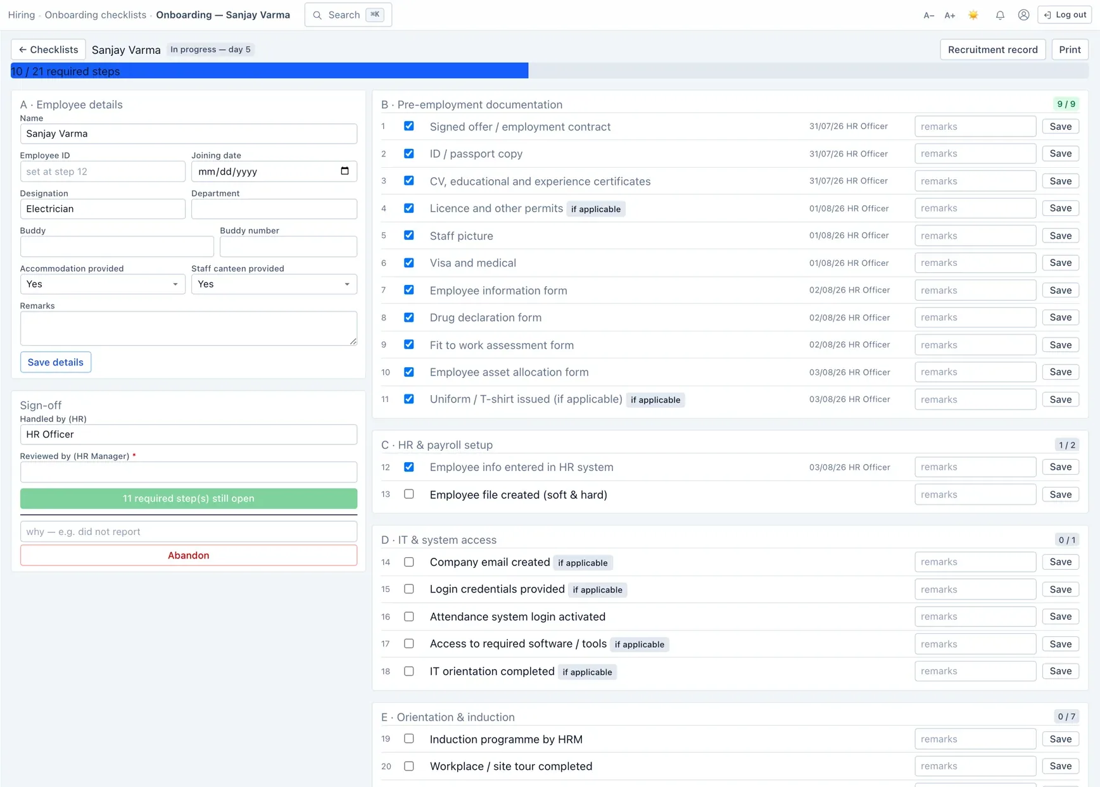Print the onboarding checklist
The width and height of the screenshot is (1100, 787).
coord(1070,49)
